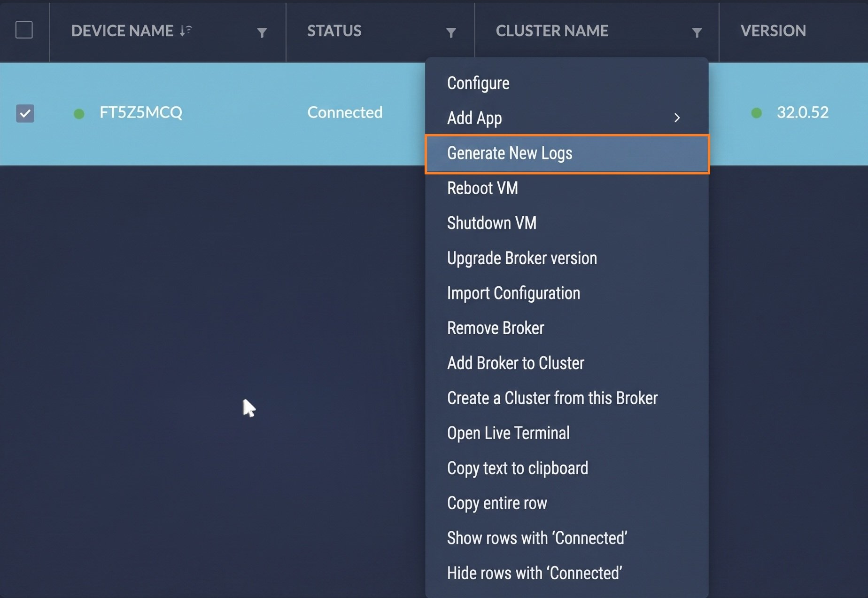Toggle sort on Device Name column
The height and width of the screenshot is (598, 868).
(186, 31)
